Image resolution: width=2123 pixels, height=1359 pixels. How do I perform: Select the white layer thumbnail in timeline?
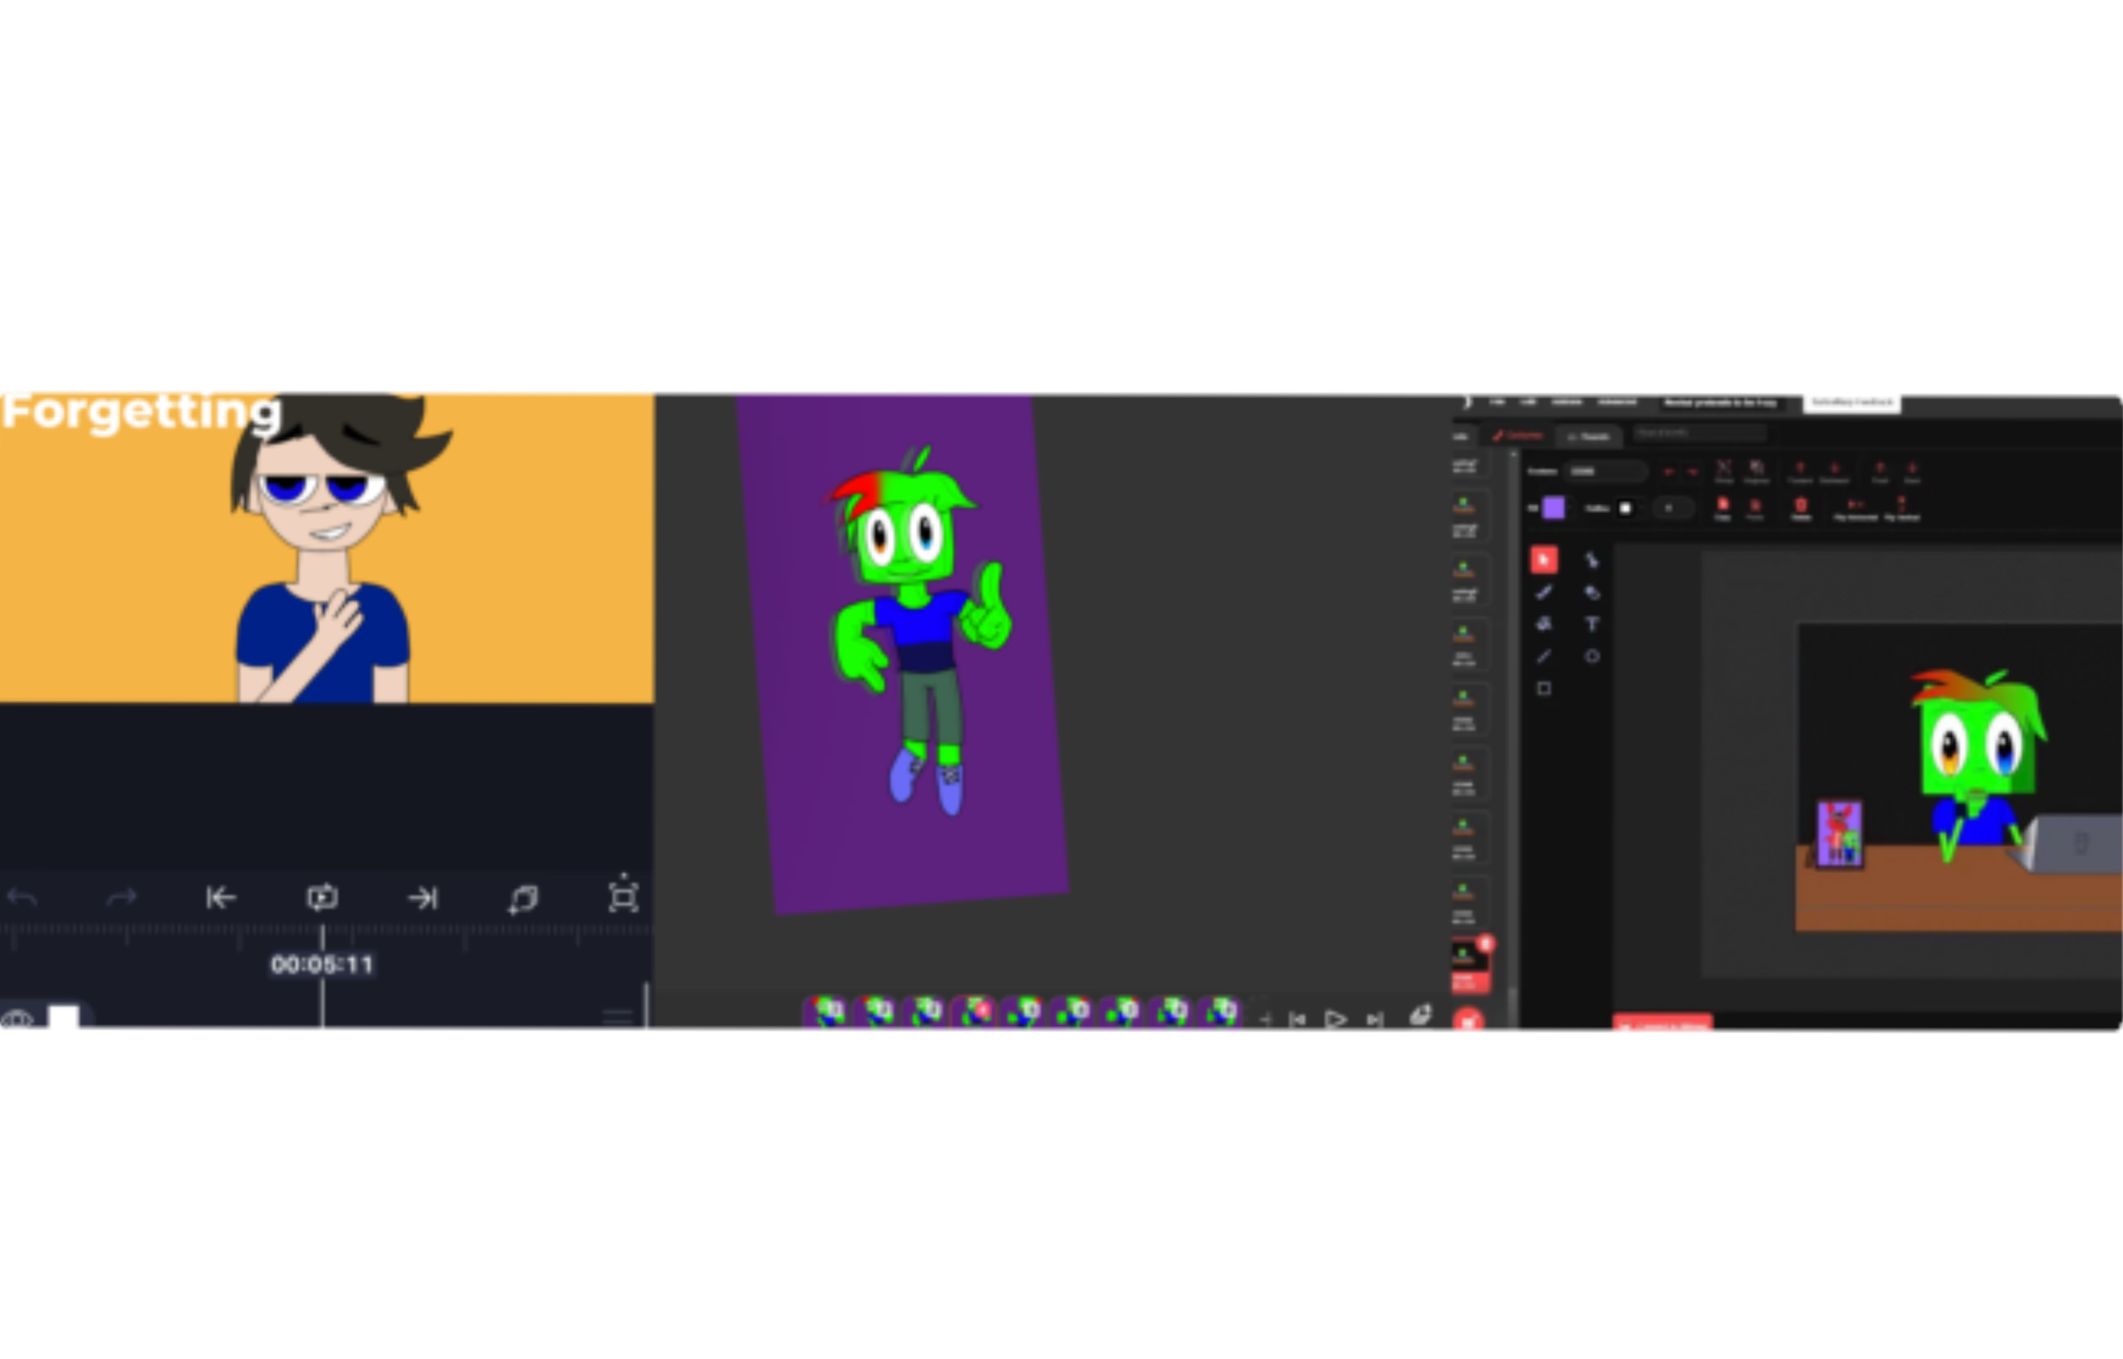64,1018
